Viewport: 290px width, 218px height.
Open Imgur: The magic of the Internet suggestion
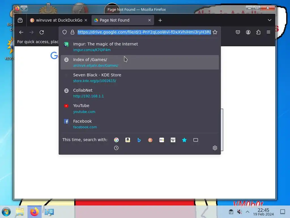point(140,47)
